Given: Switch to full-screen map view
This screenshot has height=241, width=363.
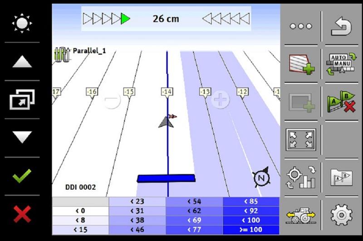Looking at the screenshot, I should point(301,140).
